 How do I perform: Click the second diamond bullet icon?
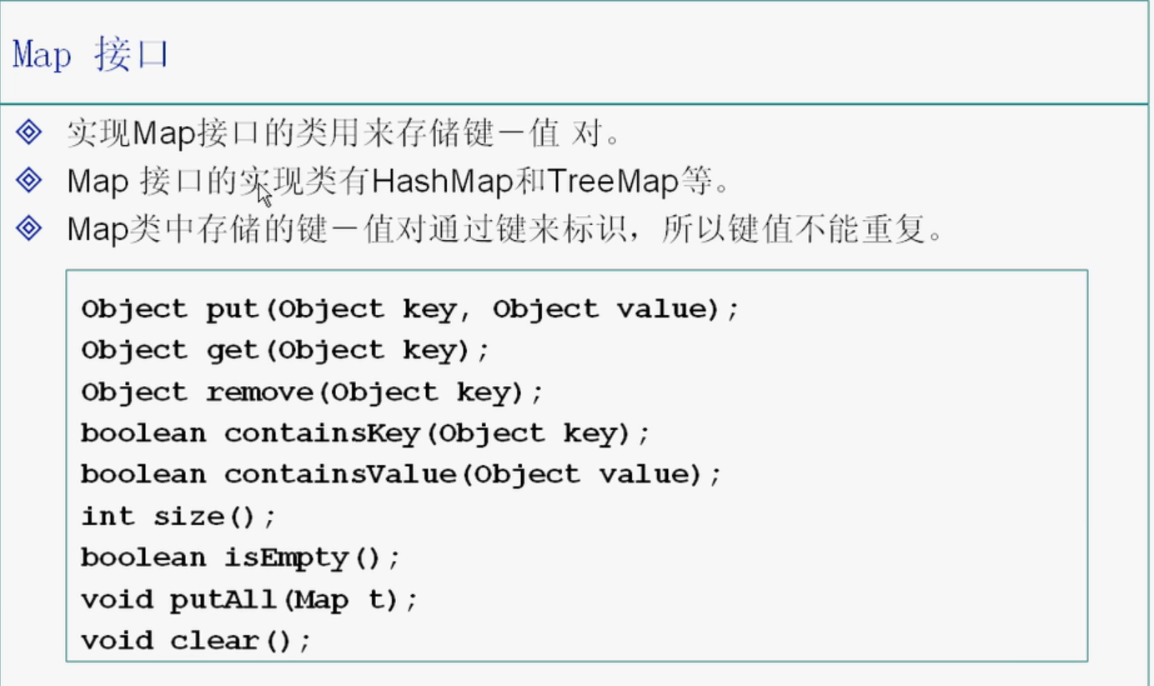pyautogui.click(x=28, y=180)
